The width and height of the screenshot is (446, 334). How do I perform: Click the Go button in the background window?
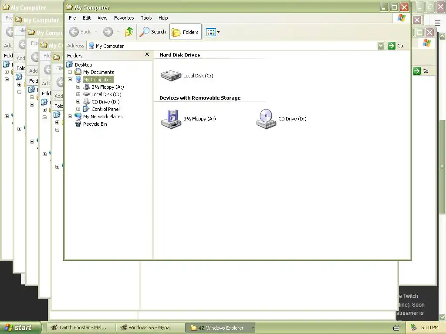coord(421,71)
